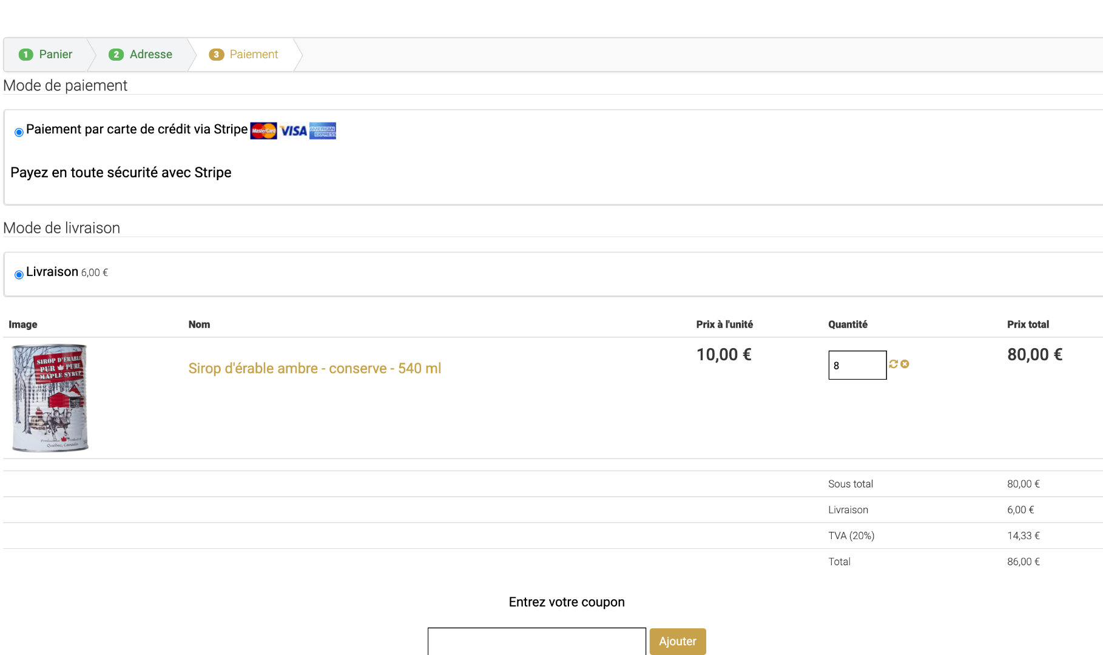The width and height of the screenshot is (1103, 655).
Task: Select the Livraison 6,00 € shipping radio button
Action: coord(19,275)
